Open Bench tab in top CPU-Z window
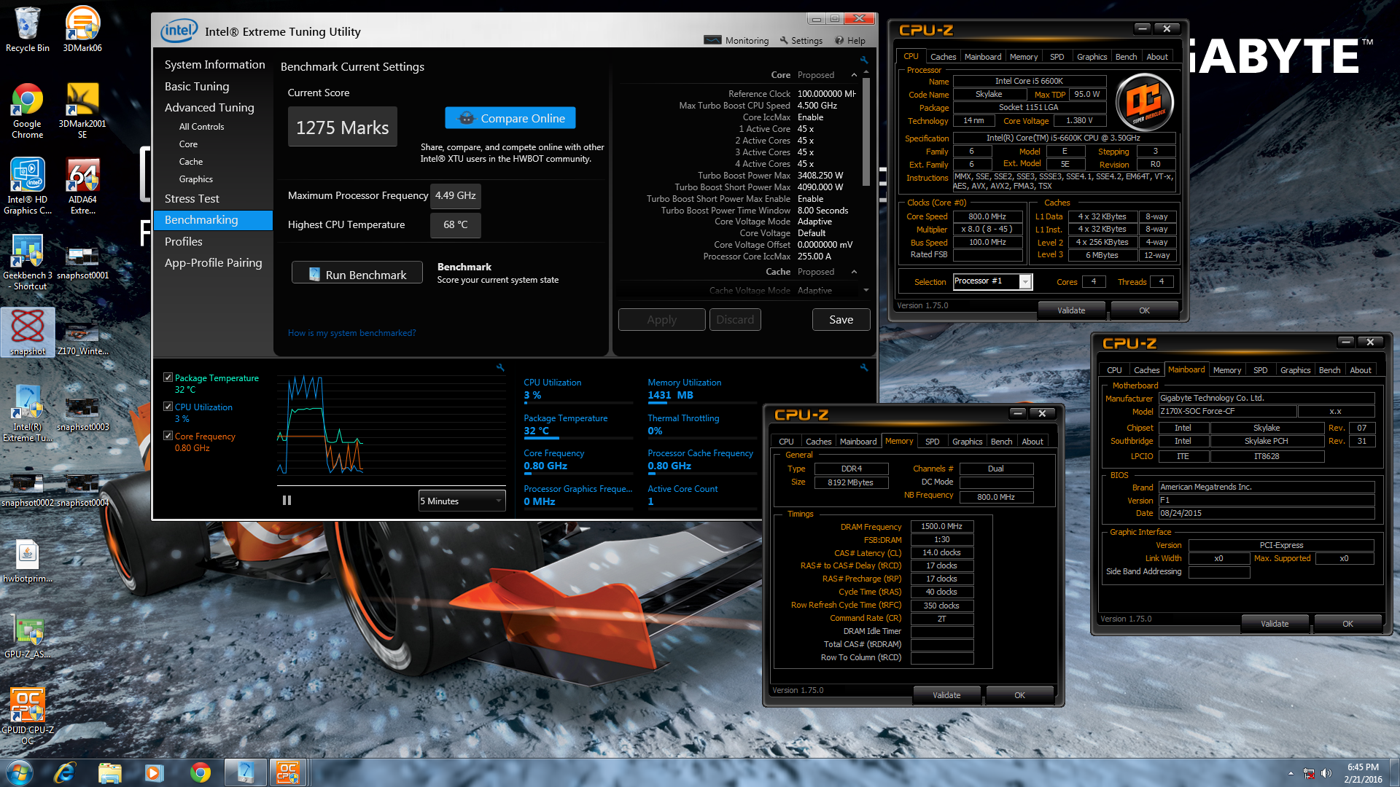 pyautogui.click(x=1126, y=57)
